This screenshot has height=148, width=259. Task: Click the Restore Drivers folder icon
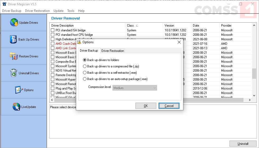pos(14,56)
